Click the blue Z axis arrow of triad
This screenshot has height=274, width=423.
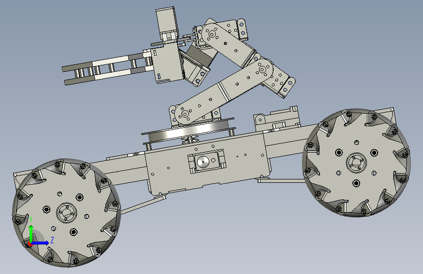pos(40,243)
